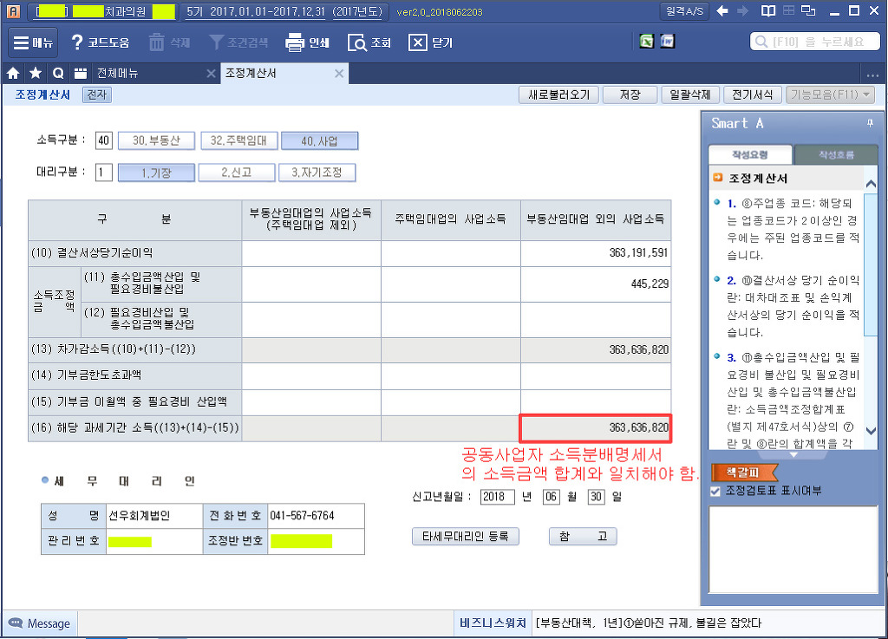
Task: Click the 전기서식 button
Action: [x=752, y=95]
